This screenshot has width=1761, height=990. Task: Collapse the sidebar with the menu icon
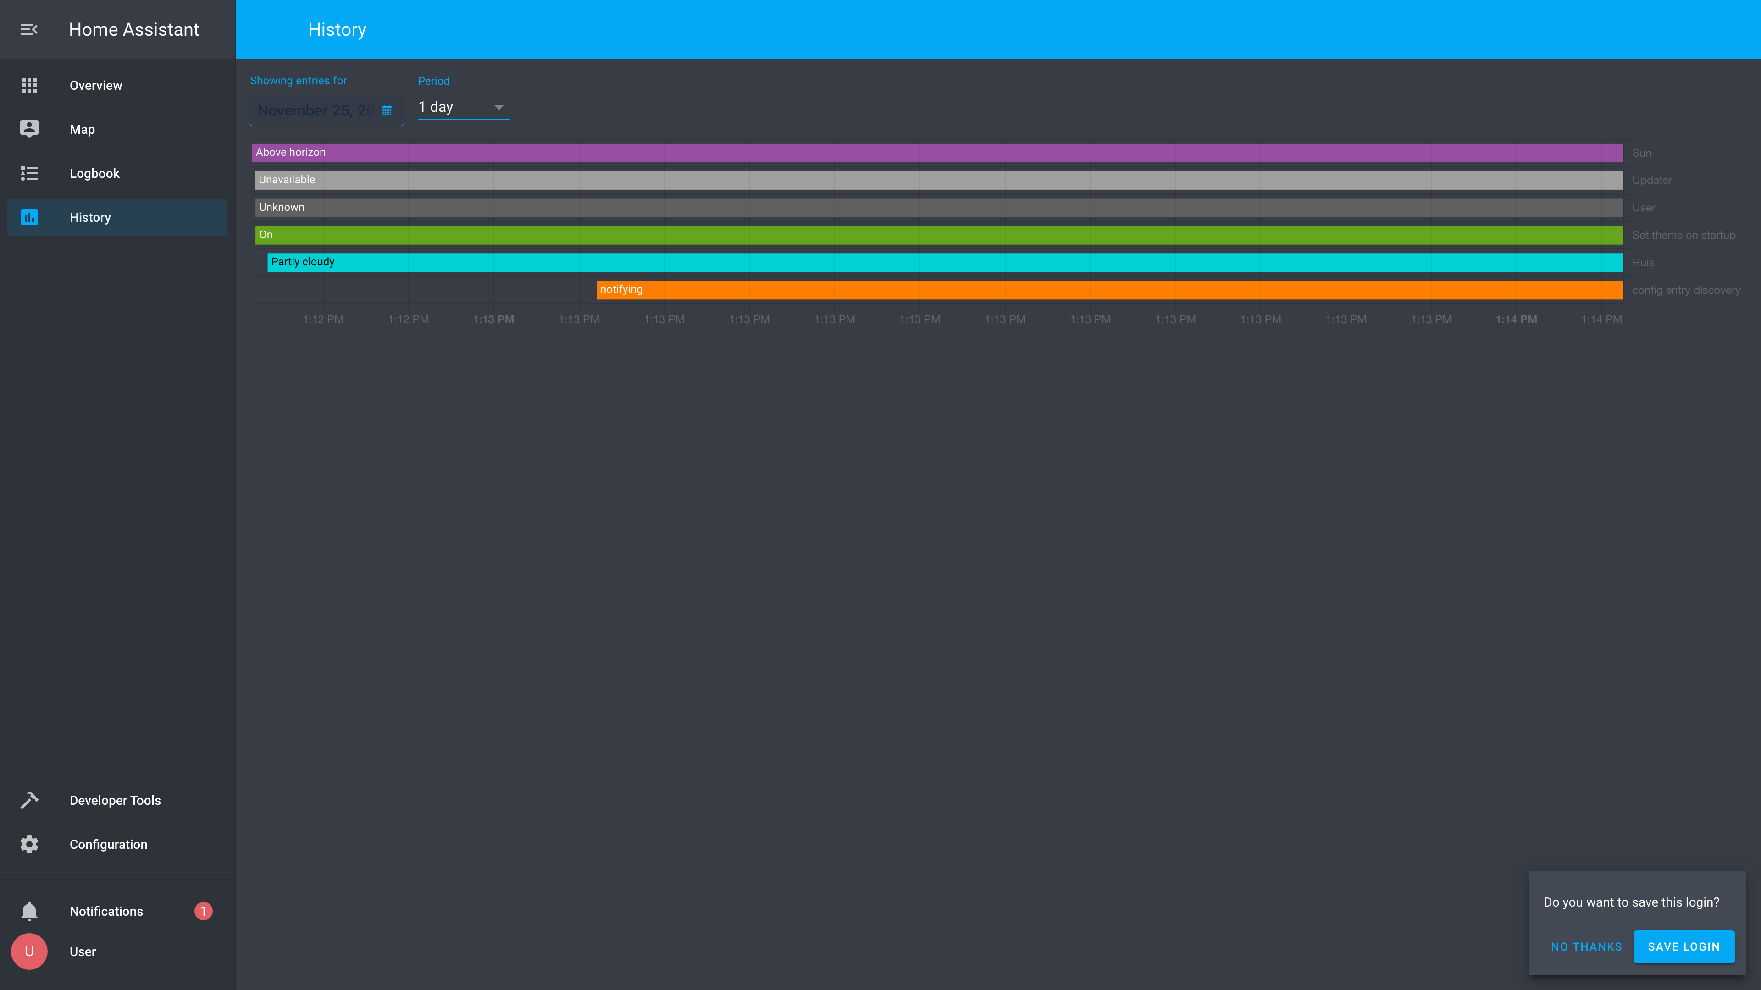29,29
